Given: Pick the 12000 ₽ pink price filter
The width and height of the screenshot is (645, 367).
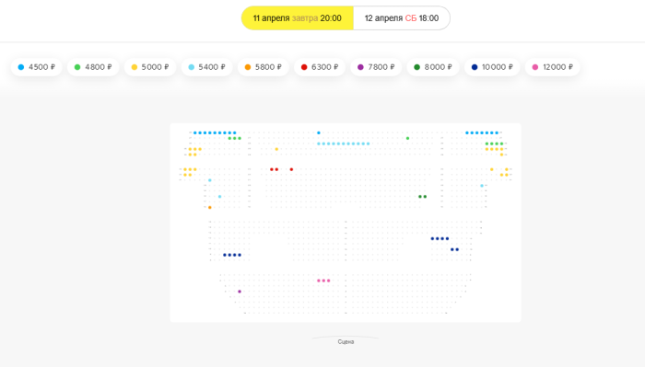Looking at the screenshot, I should (553, 67).
